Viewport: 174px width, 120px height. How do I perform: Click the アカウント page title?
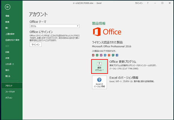pos(38,14)
